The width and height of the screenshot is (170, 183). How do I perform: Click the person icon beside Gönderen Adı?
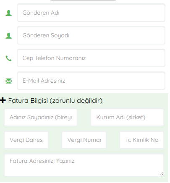click(x=8, y=13)
